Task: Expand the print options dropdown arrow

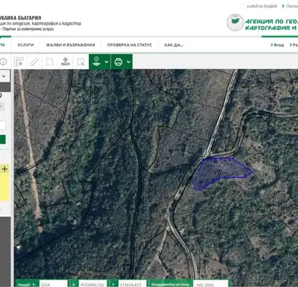Action: pos(128,62)
